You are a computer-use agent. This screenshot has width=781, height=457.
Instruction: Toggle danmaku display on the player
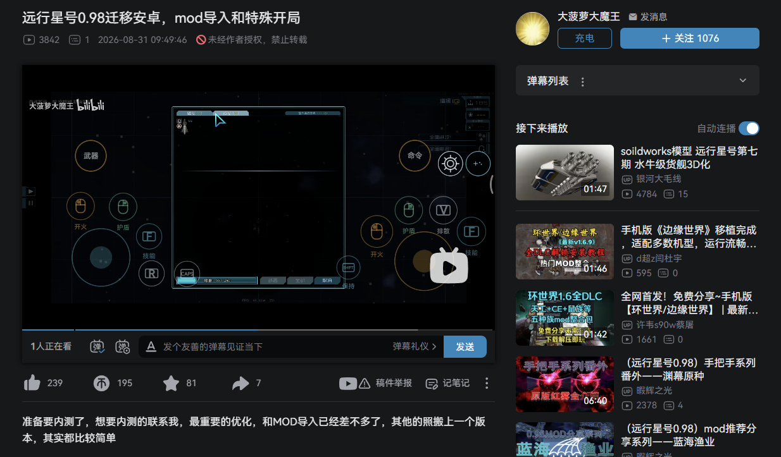97,346
